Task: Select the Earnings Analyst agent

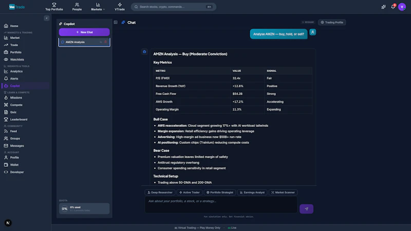Action: [252, 192]
